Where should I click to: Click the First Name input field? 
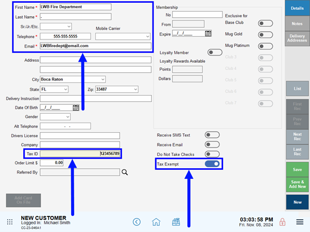(x=76, y=7)
